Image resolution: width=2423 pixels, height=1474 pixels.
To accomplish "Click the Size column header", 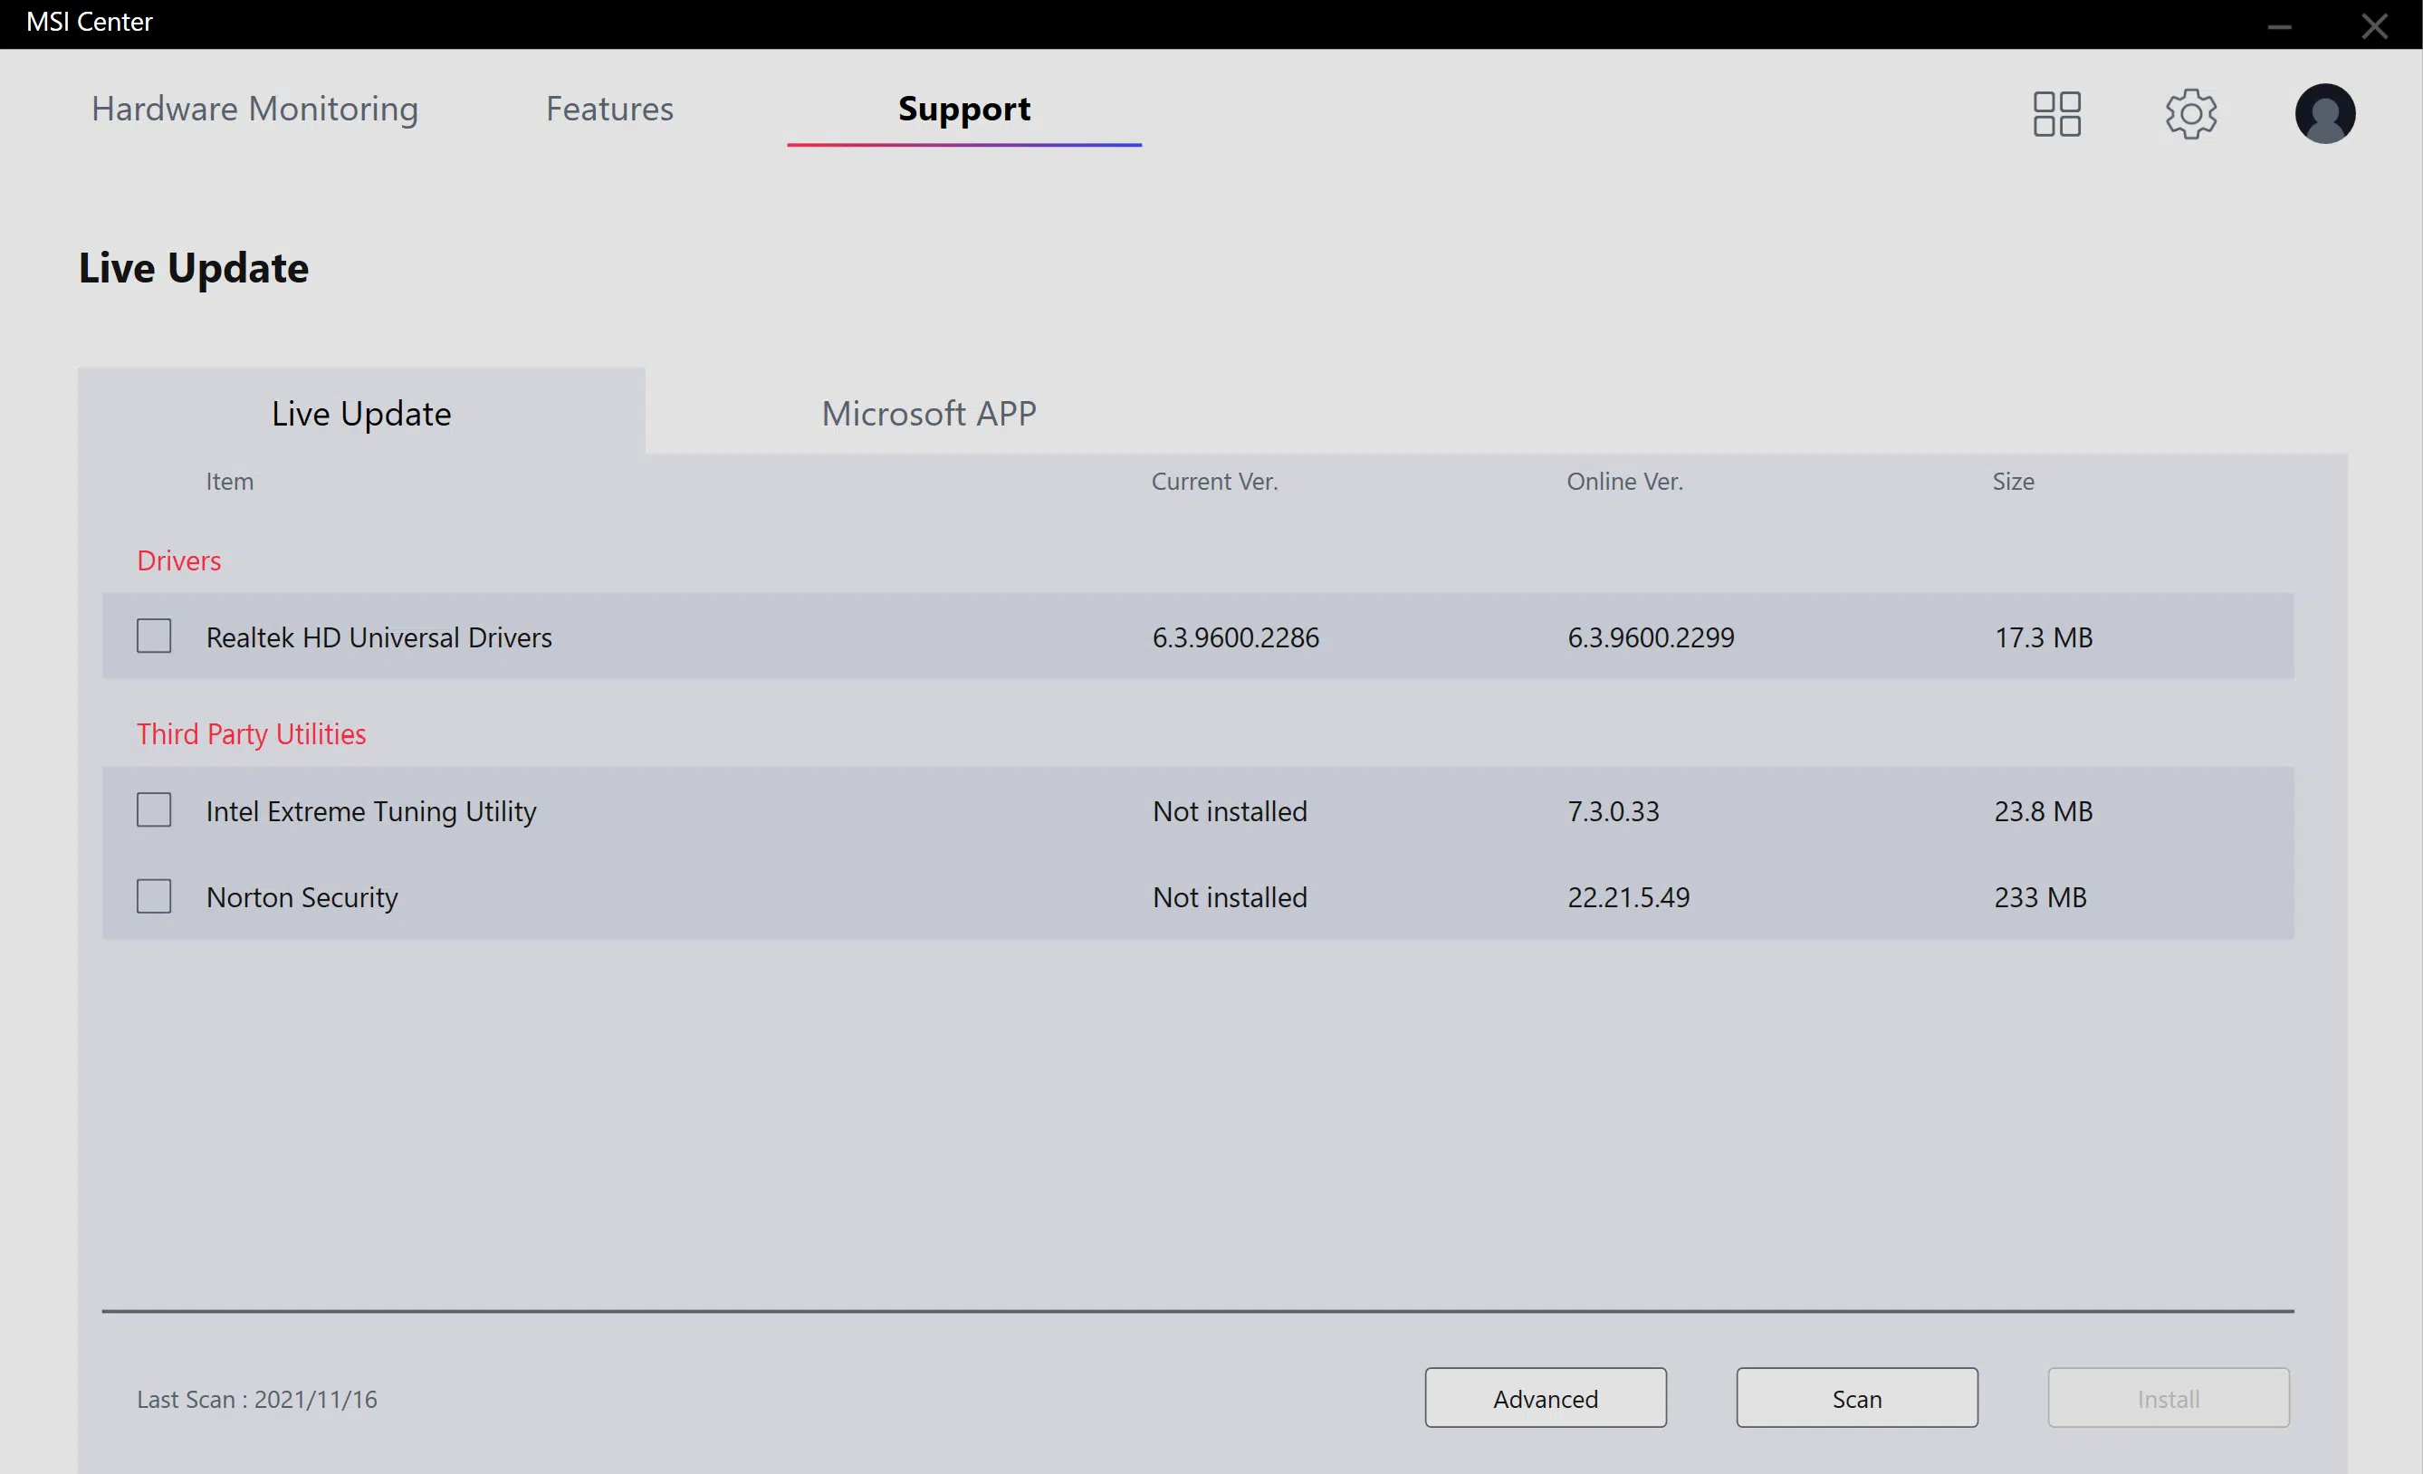I will pyautogui.click(x=2013, y=481).
